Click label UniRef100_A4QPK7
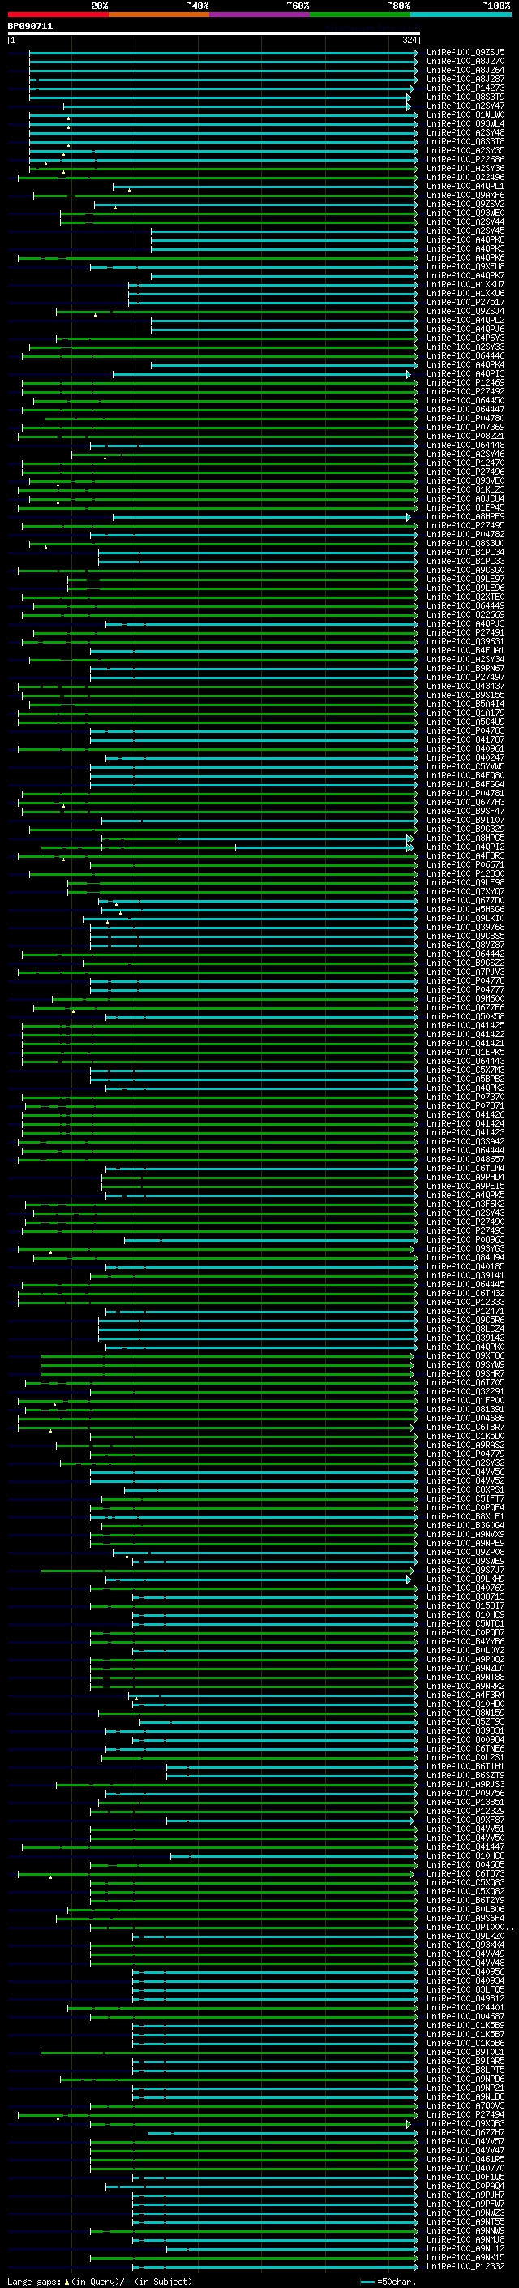The height and width of the screenshot is (2288, 519). 465,275
